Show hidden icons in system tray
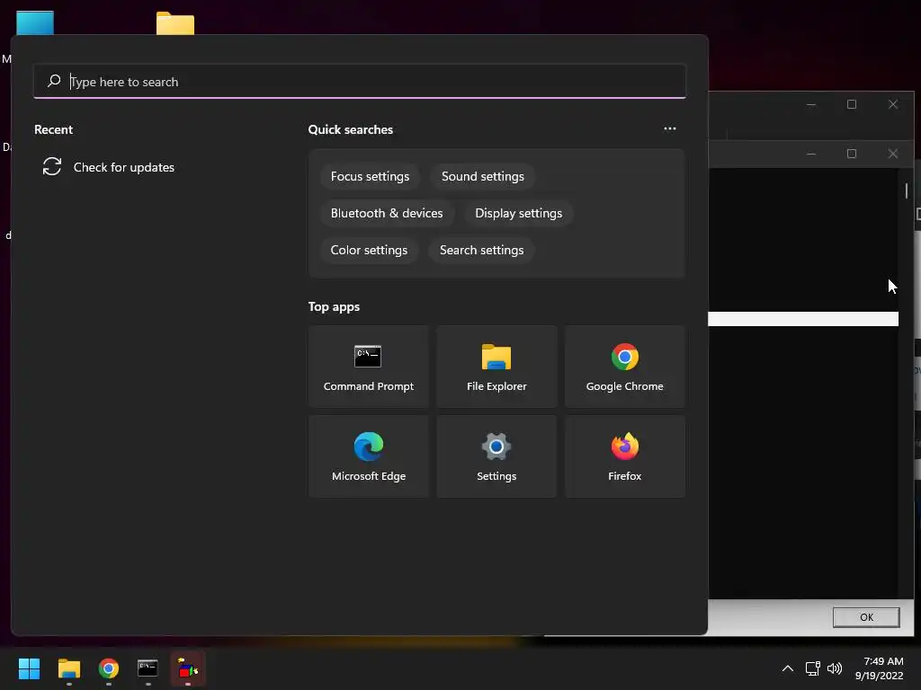921x690 pixels. pyautogui.click(x=788, y=668)
